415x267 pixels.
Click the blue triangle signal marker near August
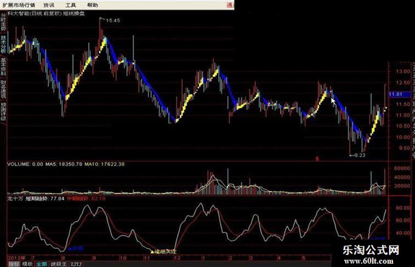coord(70,249)
